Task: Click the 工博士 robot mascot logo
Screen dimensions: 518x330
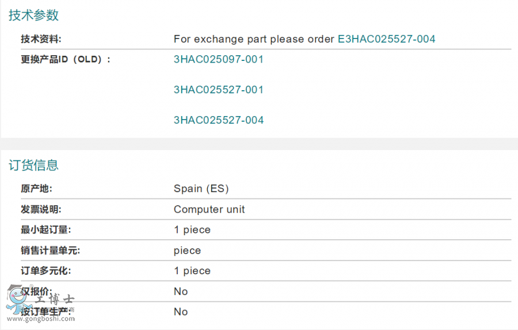Action: click(16, 298)
